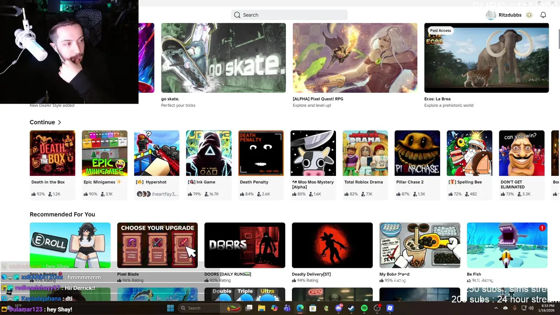Open the Pixel Blade recommended game
The width and height of the screenshot is (560, 315).
pos(157,245)
